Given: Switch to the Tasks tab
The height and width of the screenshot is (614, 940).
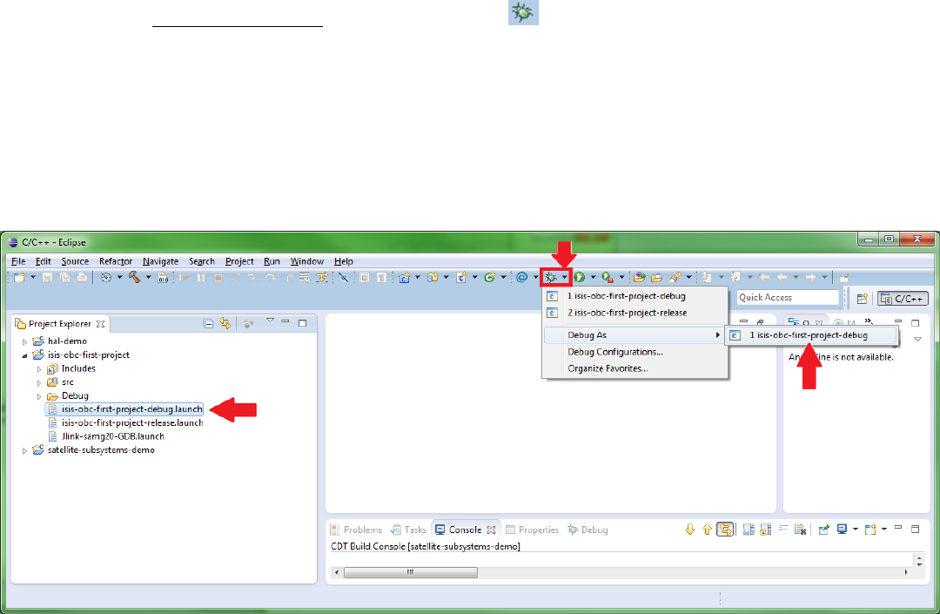Looking at the screenshot, I should pyautogui.click(x=408, y=530).
